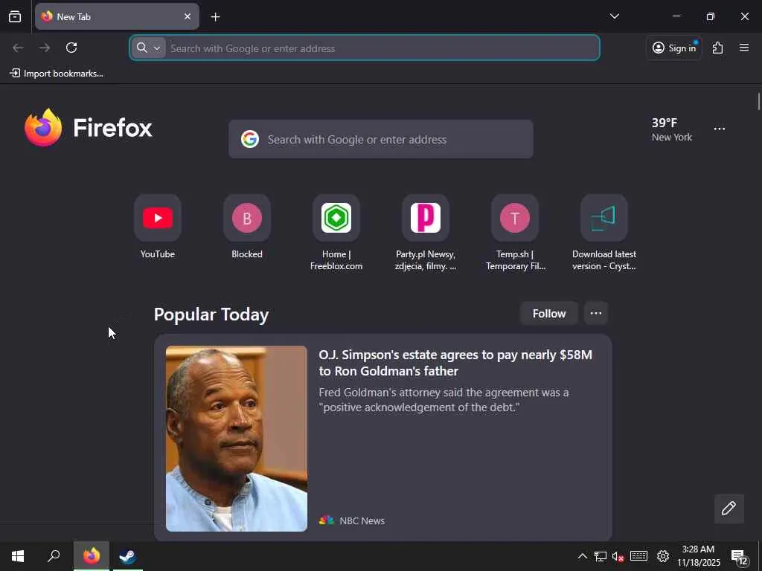Click the O.J. Simpson article photo thumbnail
762x571 pixels.
click(x=236, y=439)
